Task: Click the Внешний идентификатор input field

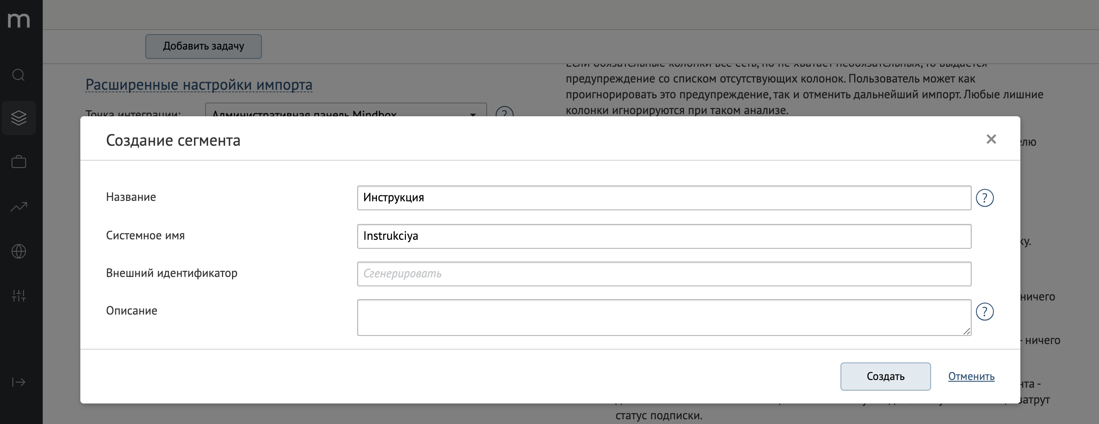Action: (x=664, y=274)
